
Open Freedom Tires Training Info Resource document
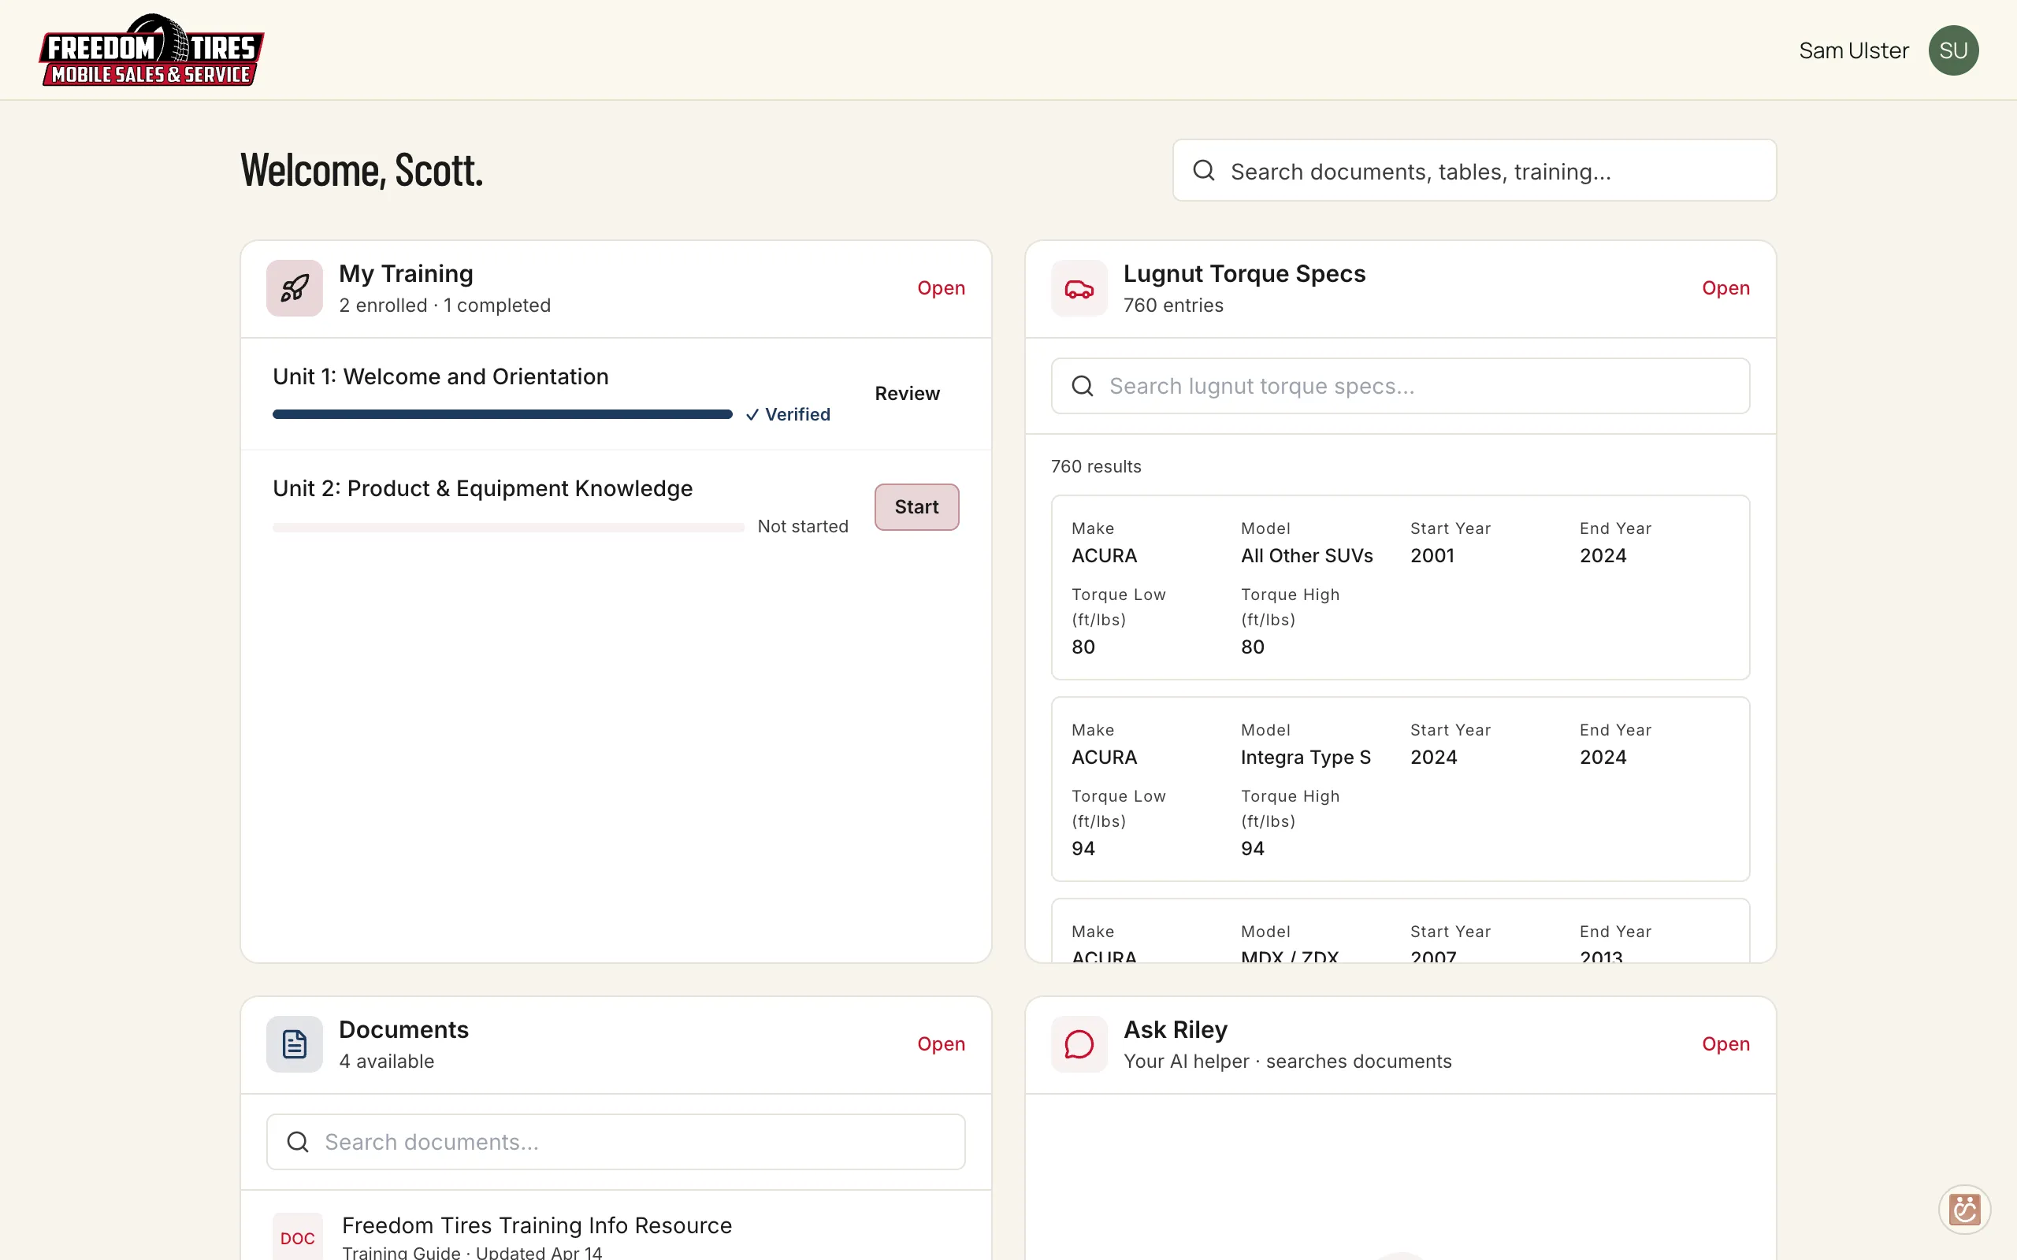pyautogui.click(x=536, y=1225)
